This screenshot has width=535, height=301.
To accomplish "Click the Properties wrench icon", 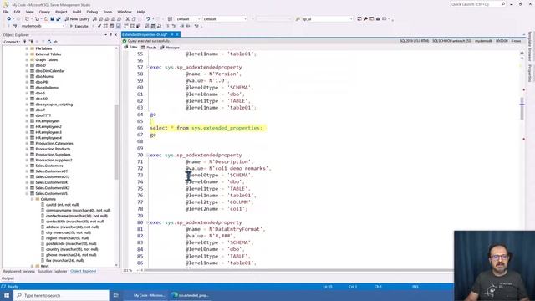I will click(x=365, y=19).
